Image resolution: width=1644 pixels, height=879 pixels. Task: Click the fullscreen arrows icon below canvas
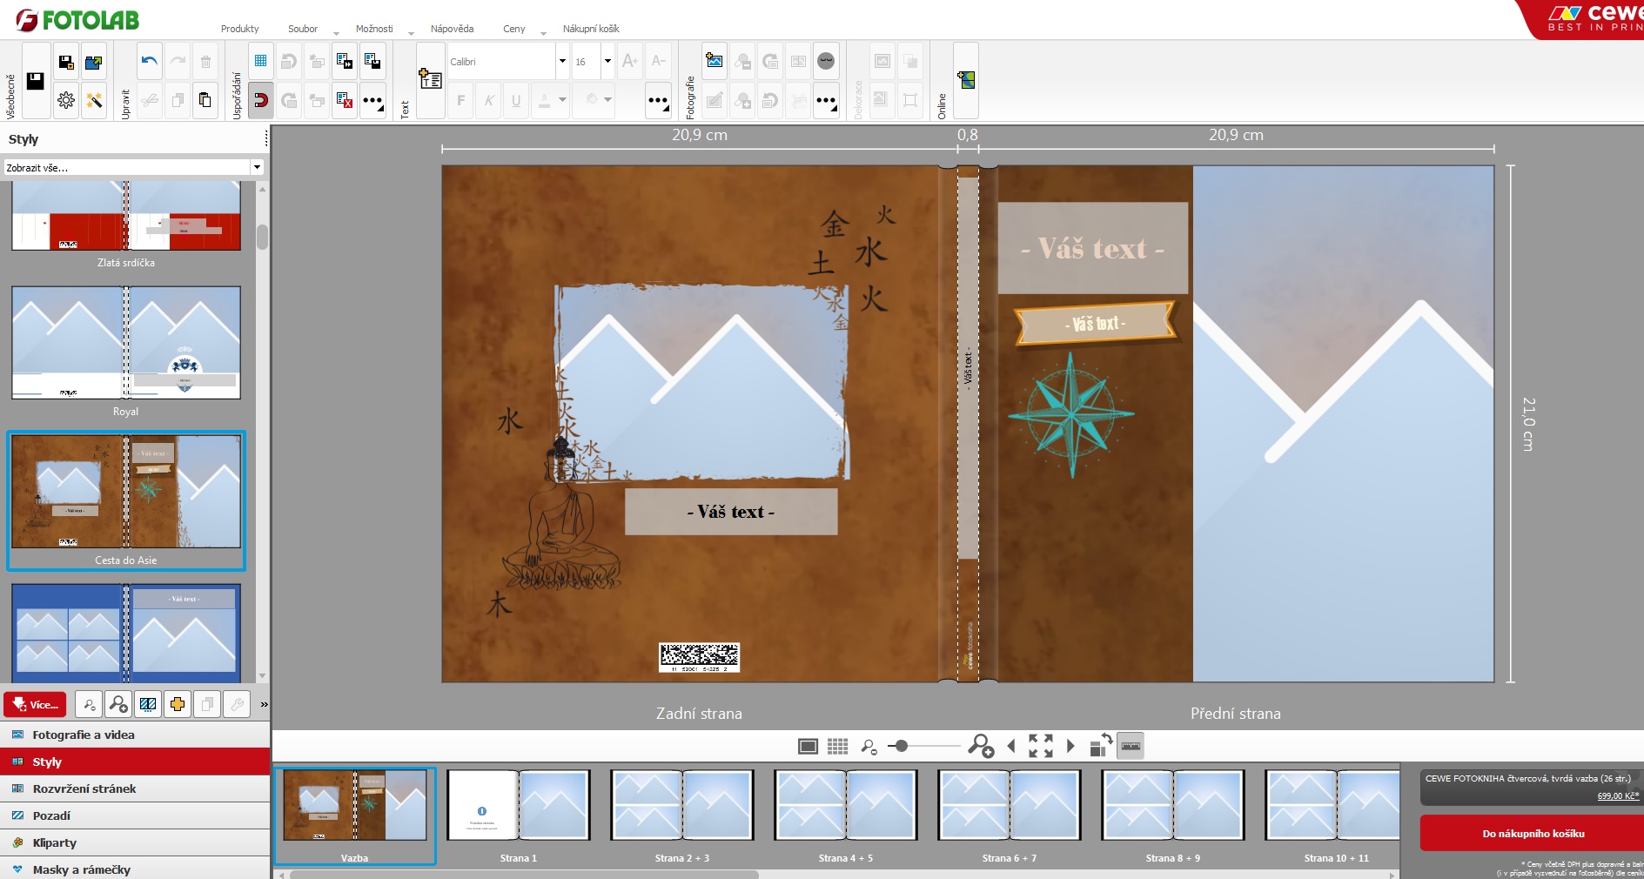pyautogui.click(x=1040, y=746)
